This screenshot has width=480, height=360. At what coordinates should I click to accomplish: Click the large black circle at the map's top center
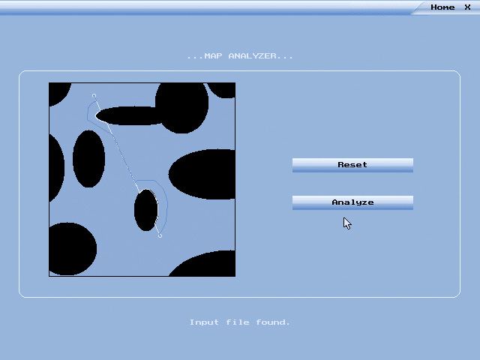pos(181,107)
